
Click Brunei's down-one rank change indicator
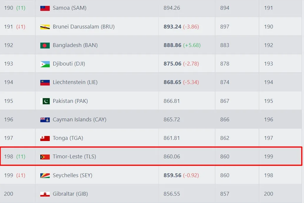21,27
